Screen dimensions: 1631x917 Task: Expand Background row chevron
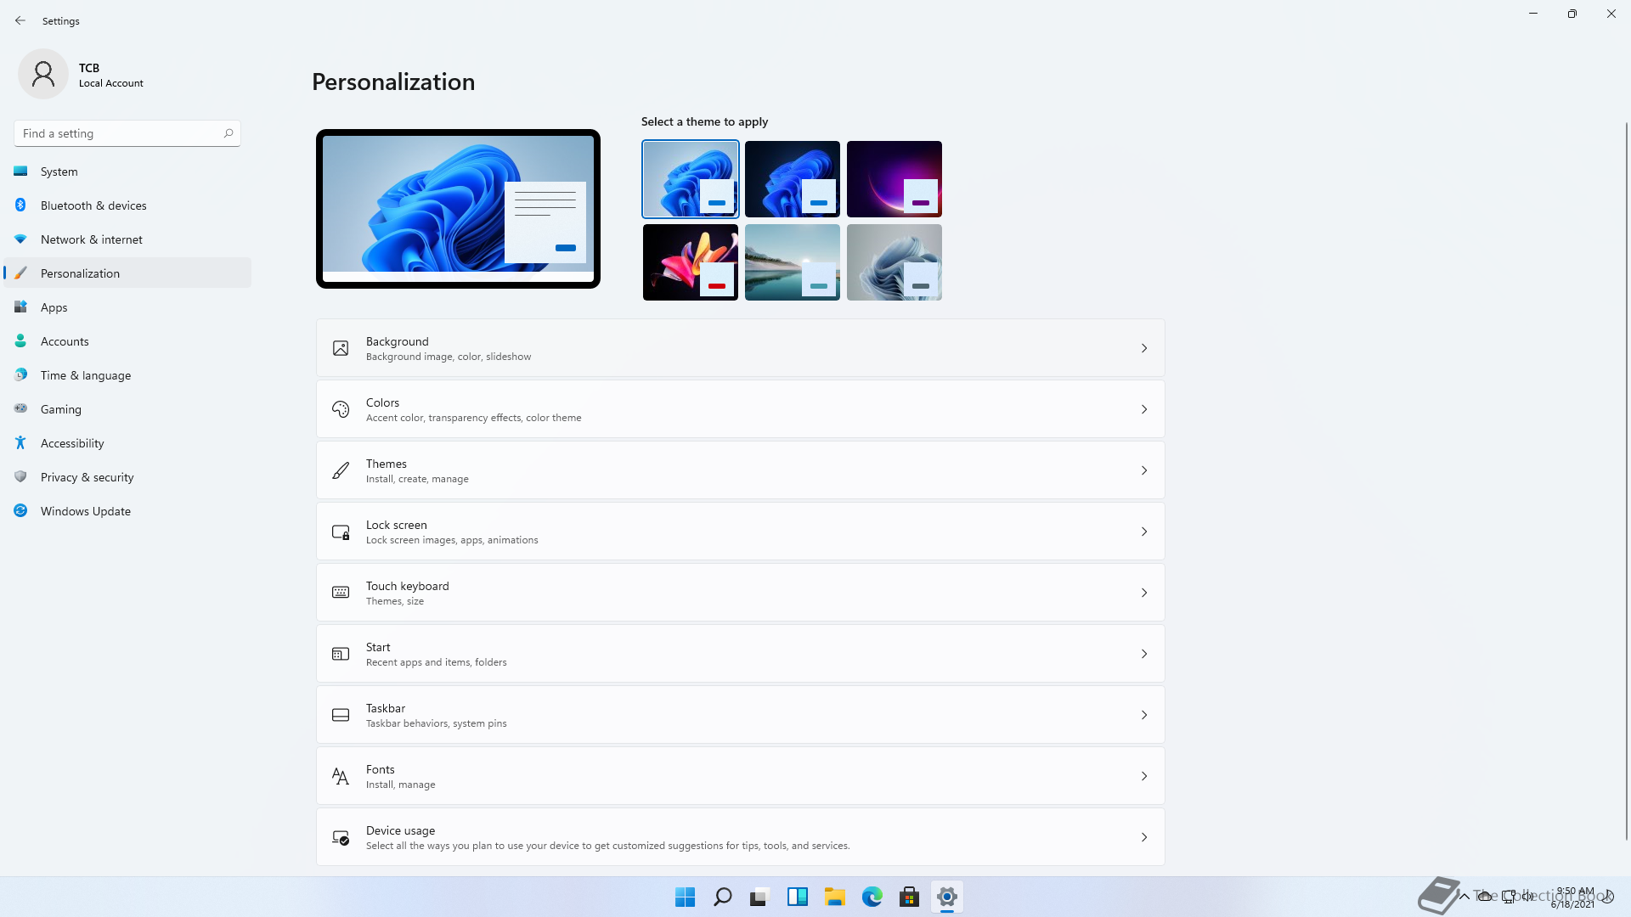1144,348
